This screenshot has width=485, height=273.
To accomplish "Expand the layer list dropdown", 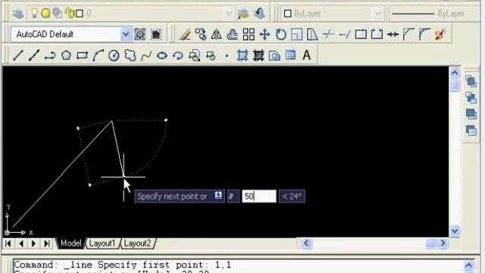I will tap(228, 14).
